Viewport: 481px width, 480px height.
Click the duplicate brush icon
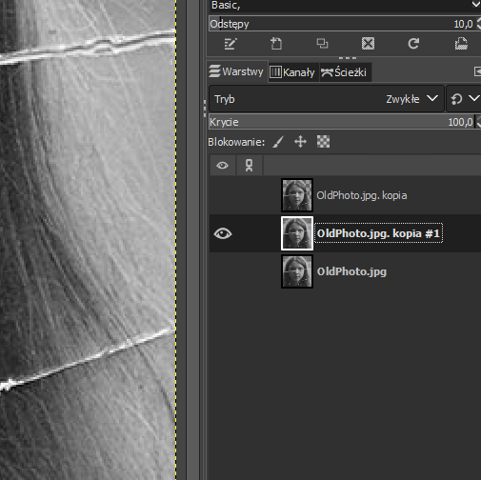point(322,44)
